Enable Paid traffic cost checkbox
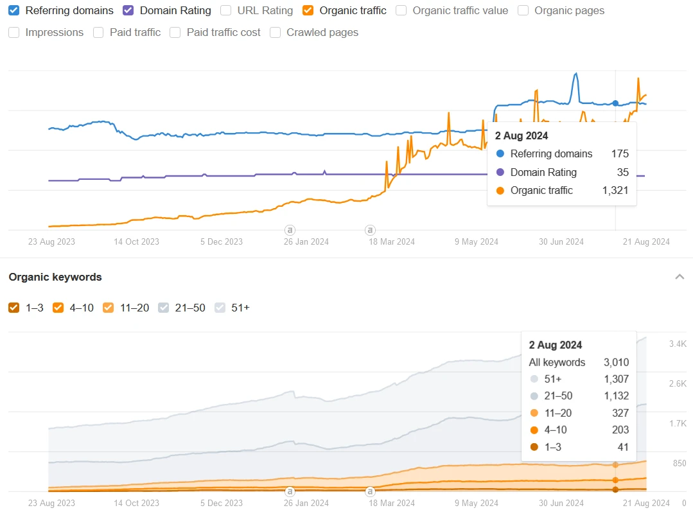Image resolution: width=693 pixels, height=517 pixels. [175, 32]
